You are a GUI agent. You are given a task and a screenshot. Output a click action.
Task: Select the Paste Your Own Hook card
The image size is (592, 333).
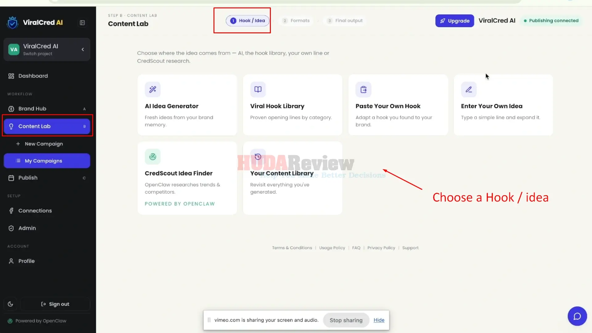click(x=398, y=105)
